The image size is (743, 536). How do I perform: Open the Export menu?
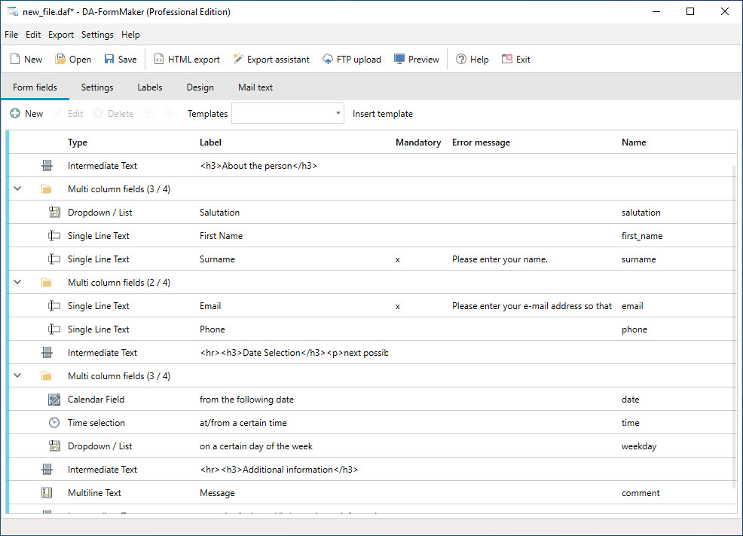60,35
